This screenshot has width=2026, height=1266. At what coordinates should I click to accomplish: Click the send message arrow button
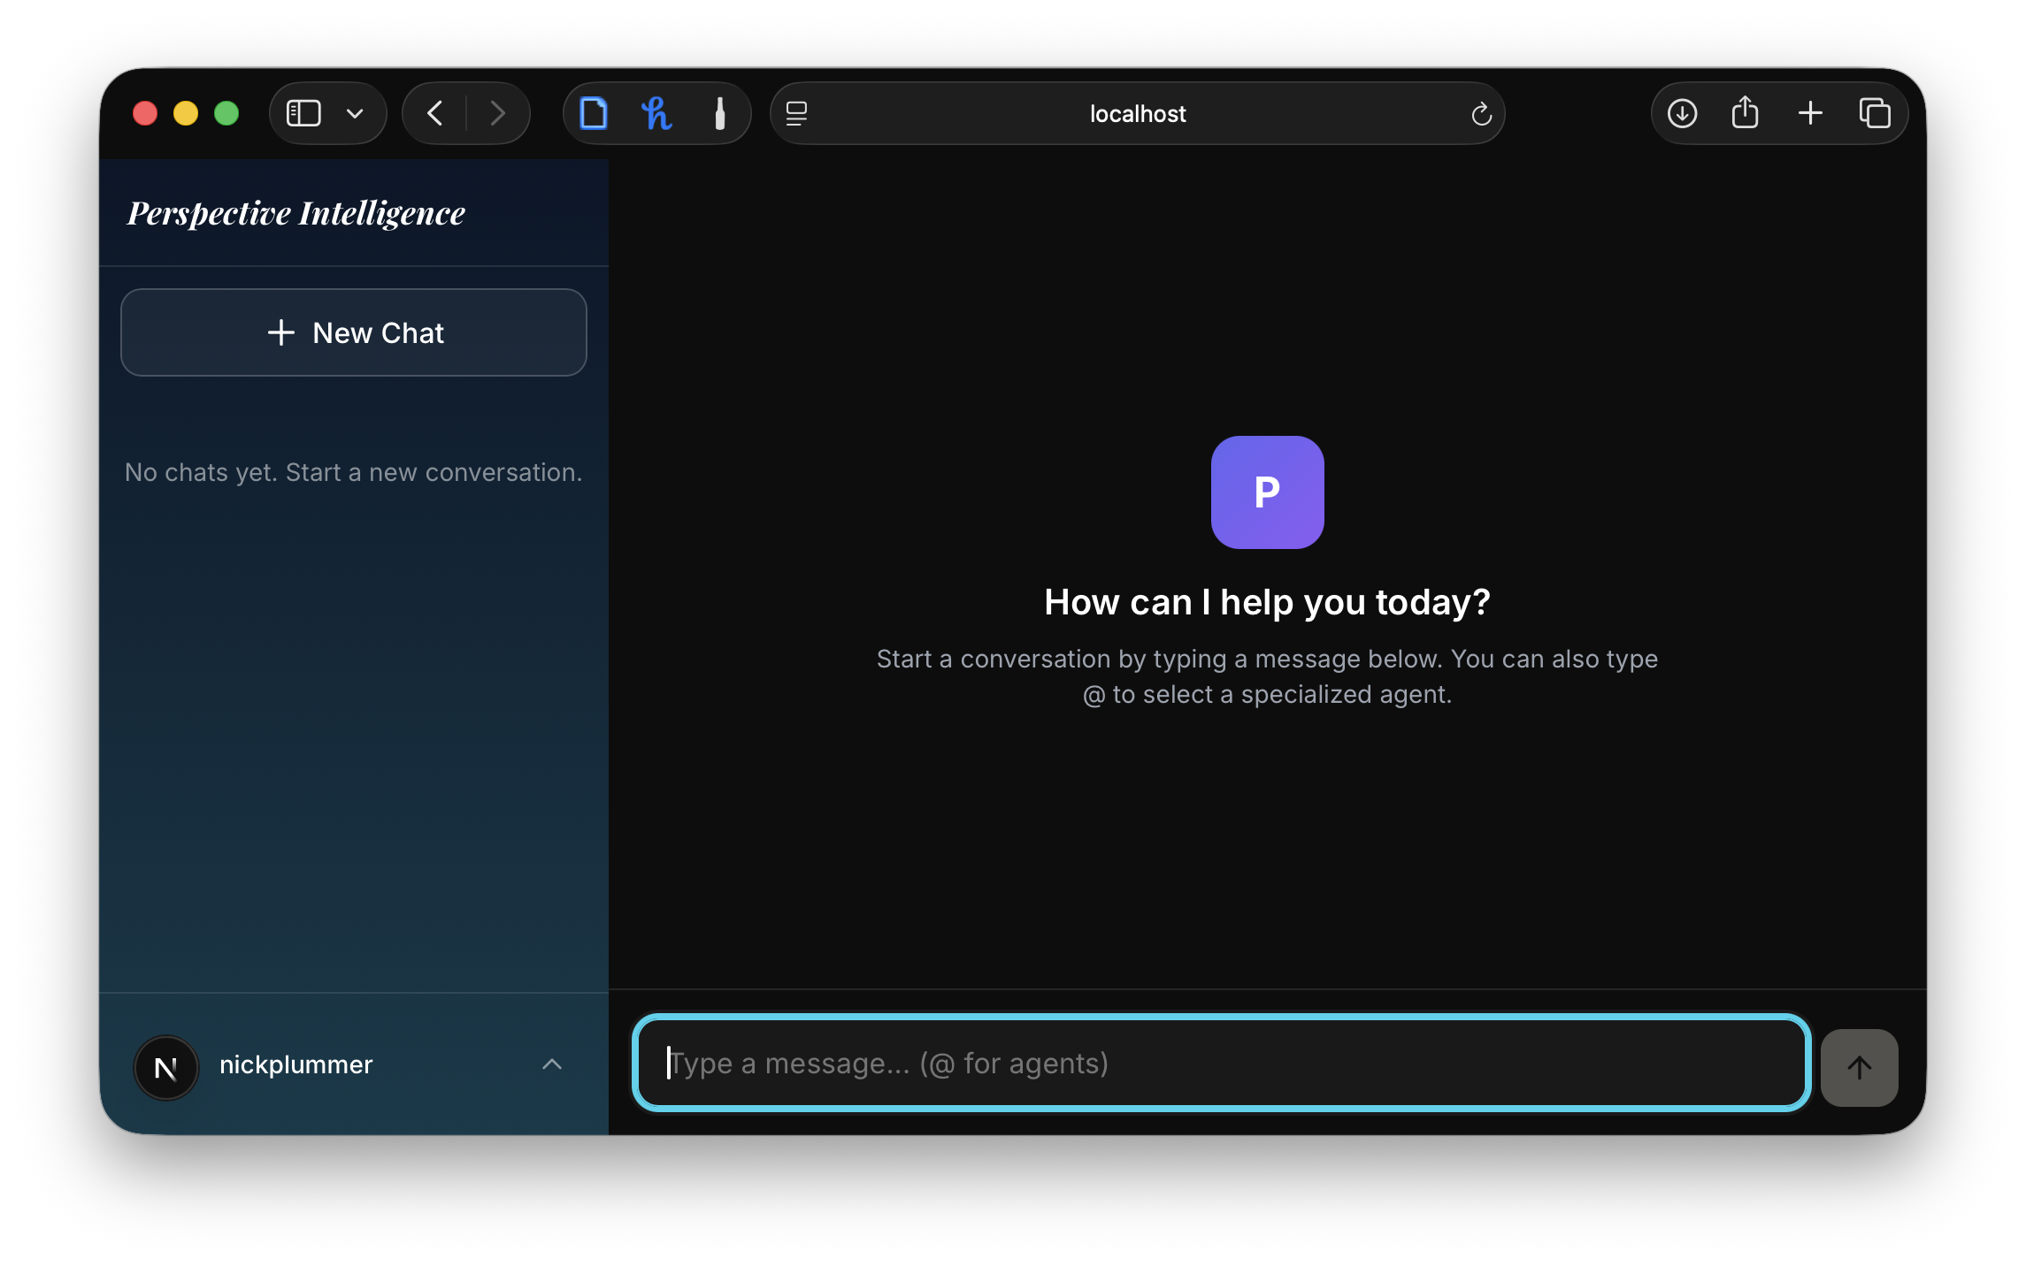point(1859,1067)
